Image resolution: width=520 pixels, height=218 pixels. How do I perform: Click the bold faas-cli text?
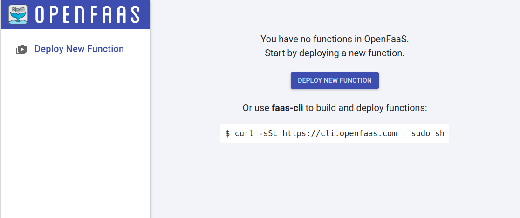tap(287, 108)
